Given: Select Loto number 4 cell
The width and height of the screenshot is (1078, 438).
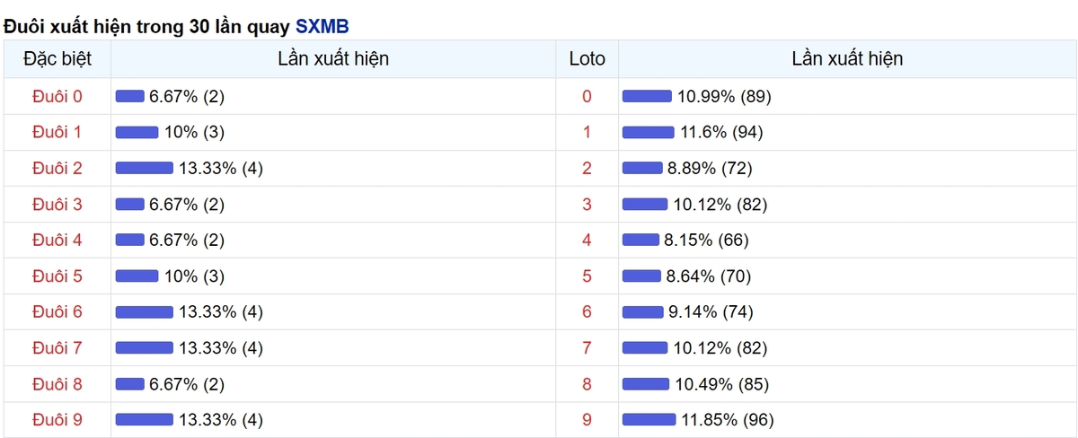Looking at the screenshot, I should [588, 240].
